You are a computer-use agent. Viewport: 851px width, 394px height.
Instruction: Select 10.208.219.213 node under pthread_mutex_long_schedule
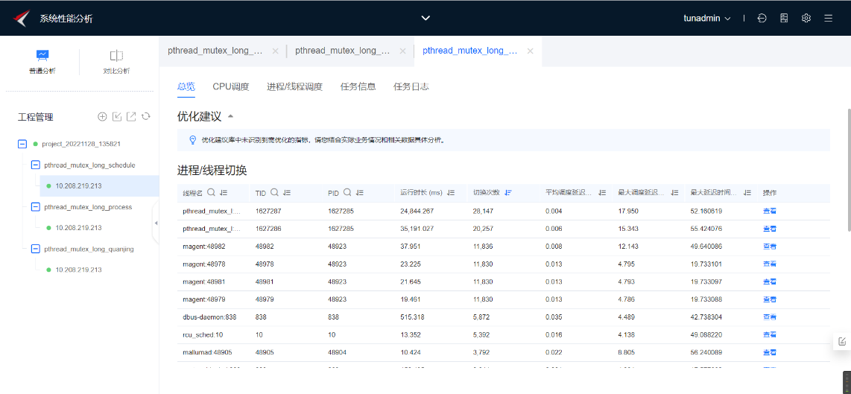(79, 185)
